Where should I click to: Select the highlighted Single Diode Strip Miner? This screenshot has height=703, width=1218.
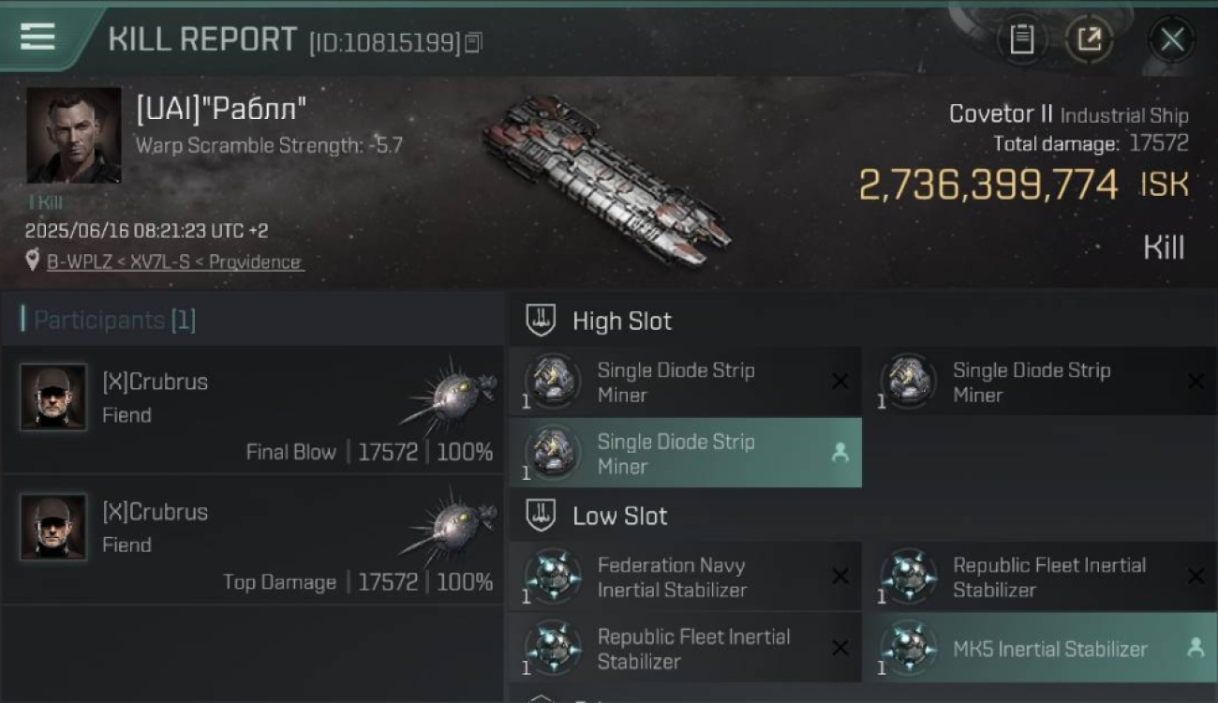point(685,453)
